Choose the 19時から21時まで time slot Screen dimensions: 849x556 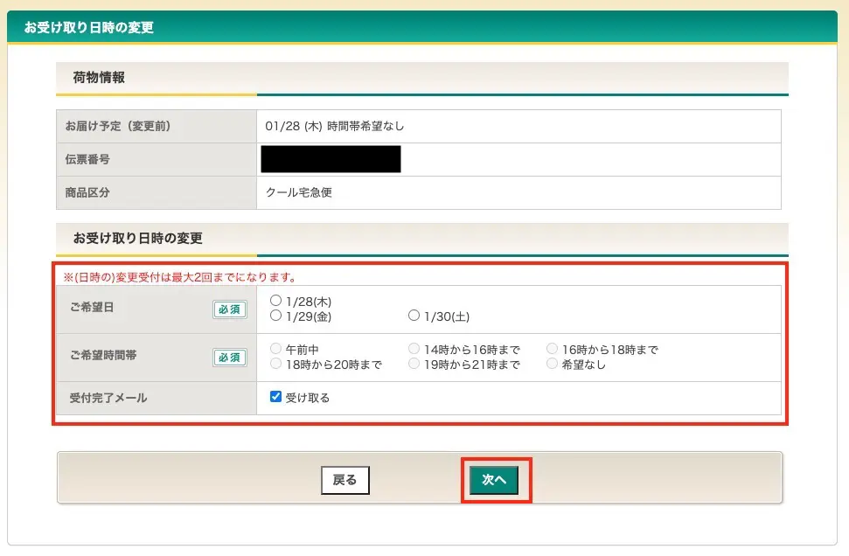tap(414, 365)
